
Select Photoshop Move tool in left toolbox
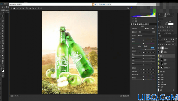click(3, 16)
